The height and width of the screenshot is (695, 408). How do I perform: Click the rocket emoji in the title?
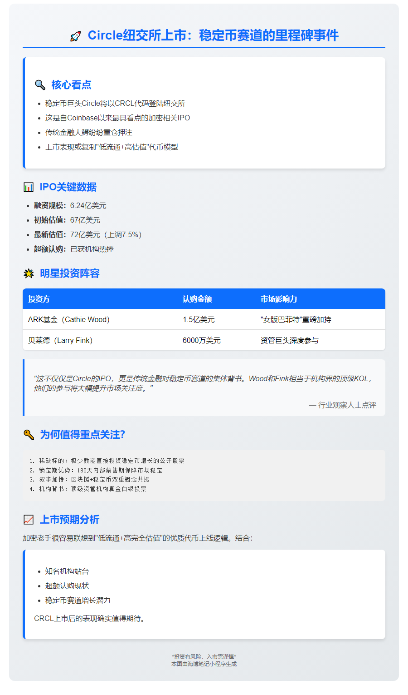point(76,36)
